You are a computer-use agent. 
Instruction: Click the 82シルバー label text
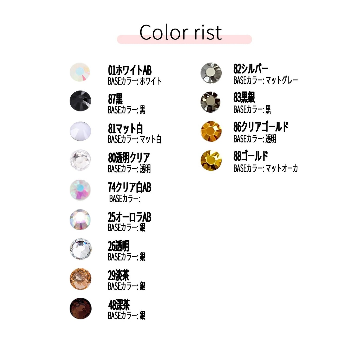point(251,69)
